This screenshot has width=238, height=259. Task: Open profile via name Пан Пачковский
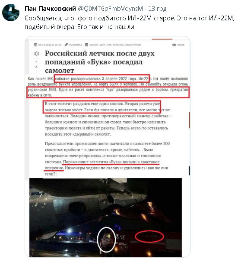tap(50, 9)
